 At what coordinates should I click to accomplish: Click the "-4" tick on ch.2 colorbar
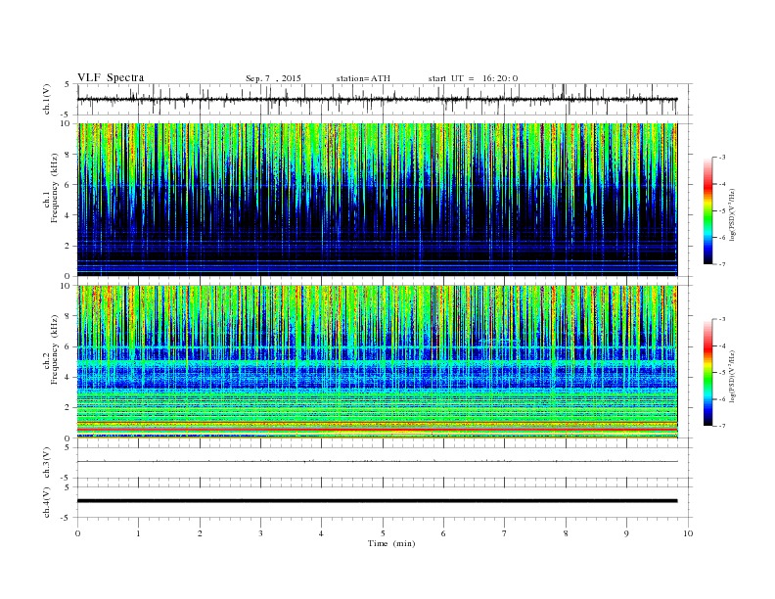click(x=721, y=346)
